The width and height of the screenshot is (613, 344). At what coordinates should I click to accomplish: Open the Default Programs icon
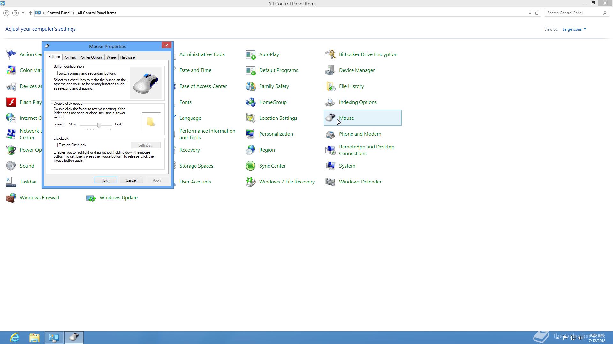coord(250,70)
